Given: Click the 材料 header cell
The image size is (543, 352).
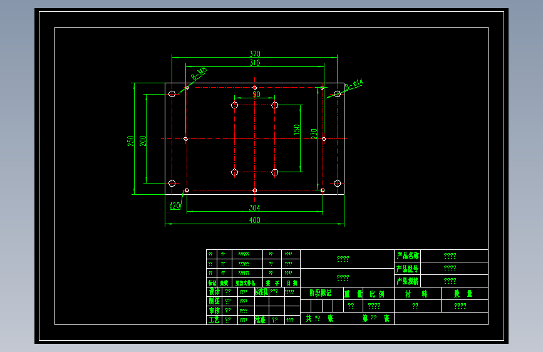Looking at the screenshot, I should tap(416, 294).
